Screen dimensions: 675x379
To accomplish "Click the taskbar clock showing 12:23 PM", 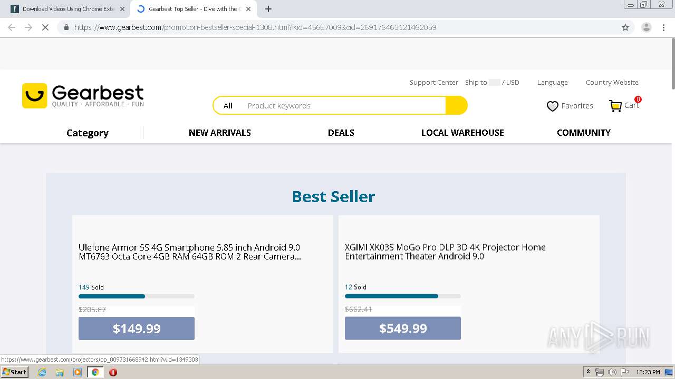I will coord(648,372).
